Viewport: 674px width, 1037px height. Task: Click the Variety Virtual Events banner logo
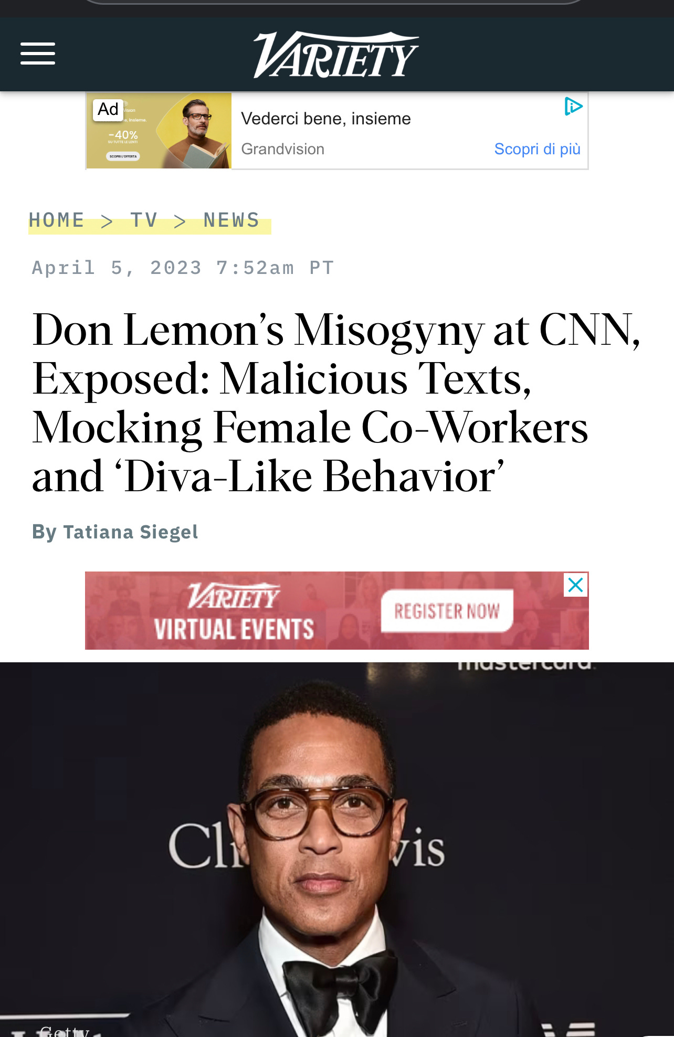click(234, 596)
